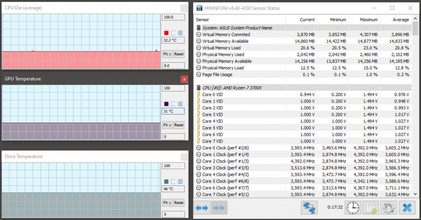The image size is (421, 220).
Task: Click Fit y in GPU Temperature graph
Action: coord(167,125)
